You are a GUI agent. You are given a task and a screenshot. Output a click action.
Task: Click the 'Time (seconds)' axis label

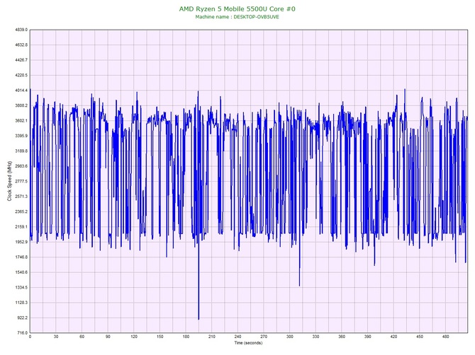pos(248,343)
